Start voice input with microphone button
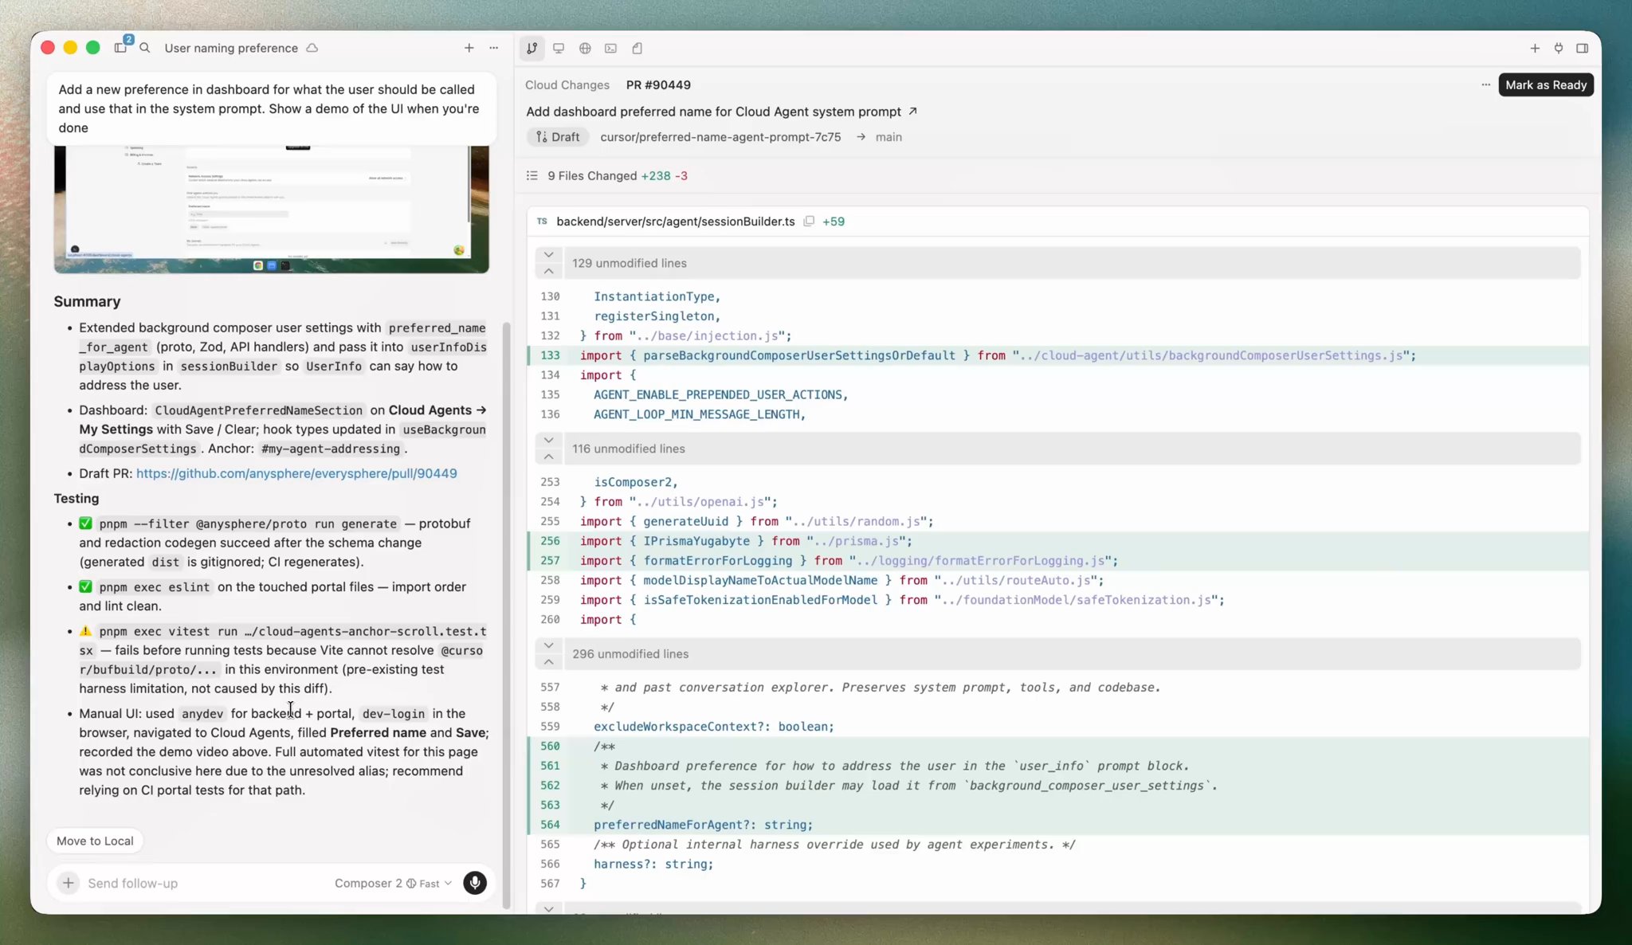This screenshot has width=1632, height=945. pos(475,883)
